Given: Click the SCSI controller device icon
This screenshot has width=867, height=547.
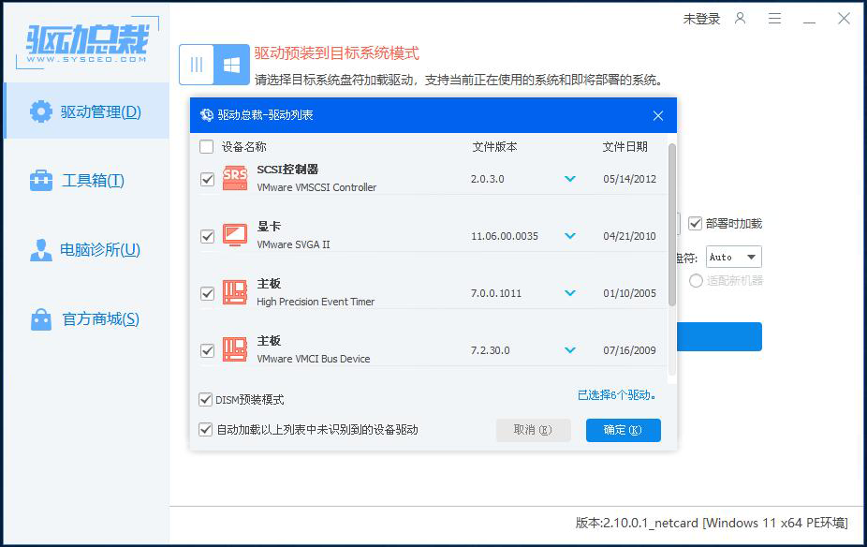Looking at the screenshot, I should coord(234,178).
